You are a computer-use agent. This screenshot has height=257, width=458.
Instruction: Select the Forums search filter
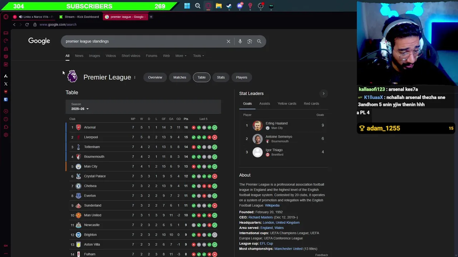point(151,56)
